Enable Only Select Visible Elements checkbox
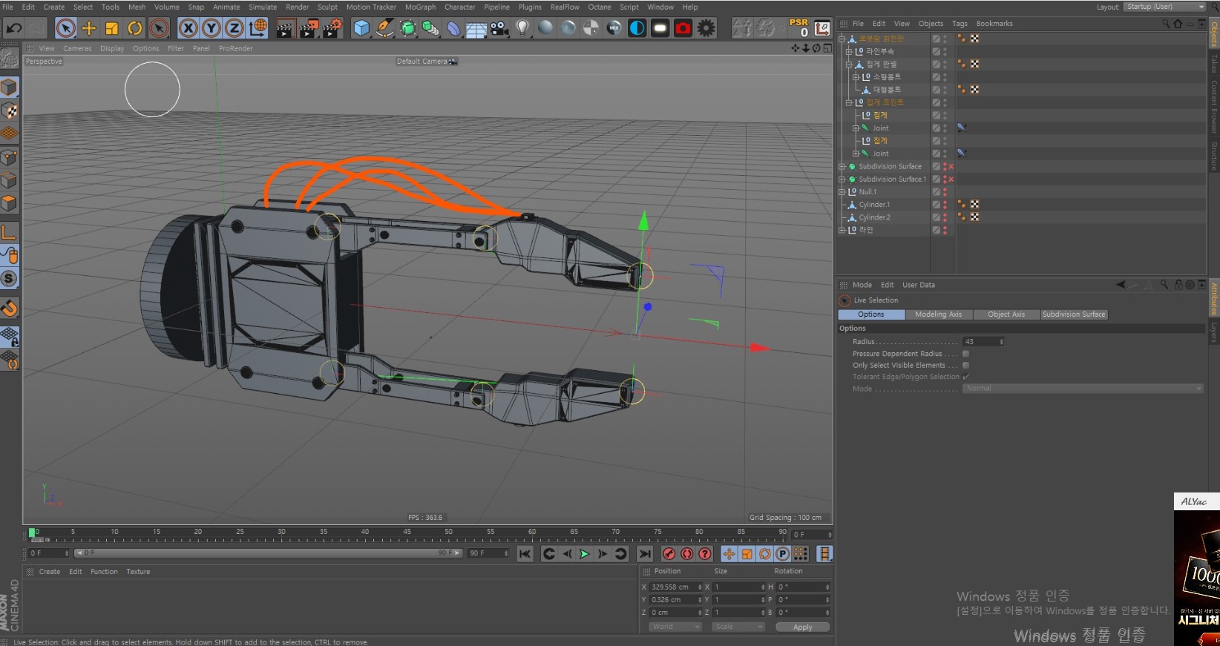Image resolution: width=1220 pixels, height=646 pixels. click(x=965, y=366)
